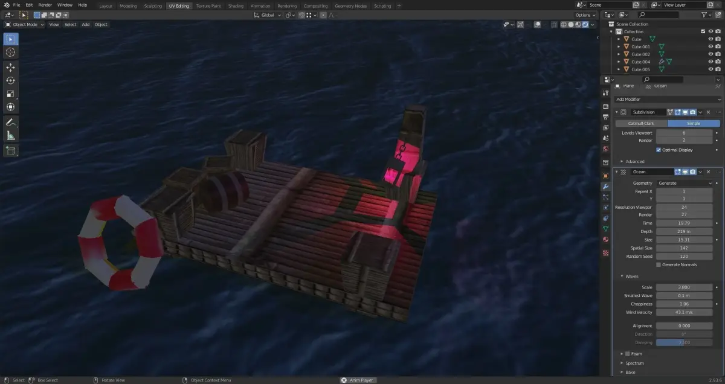725x384 pixels.
Task: Select Simple subdivision type
Action: point(694,123)
